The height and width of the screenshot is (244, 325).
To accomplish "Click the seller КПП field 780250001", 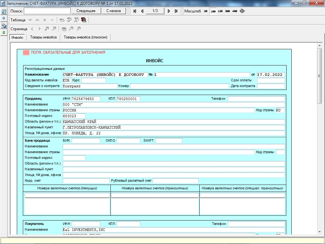I will [129, 99].
